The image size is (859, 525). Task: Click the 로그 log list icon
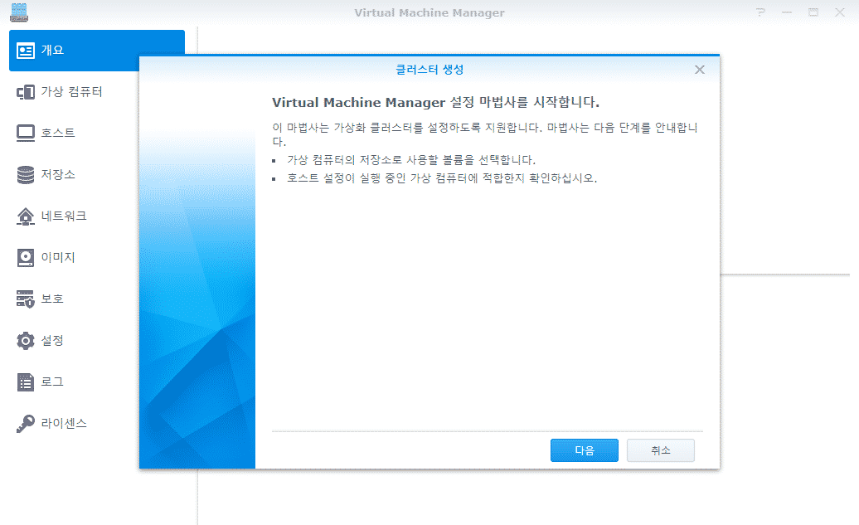point(25,382)
